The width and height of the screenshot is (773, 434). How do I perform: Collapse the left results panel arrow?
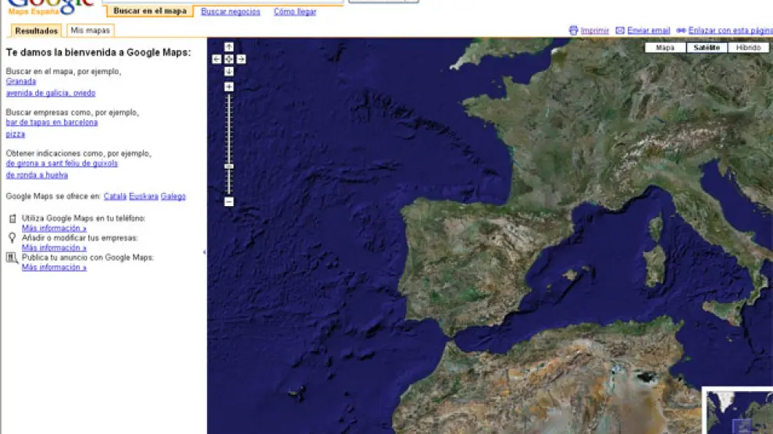pos(205,252)
